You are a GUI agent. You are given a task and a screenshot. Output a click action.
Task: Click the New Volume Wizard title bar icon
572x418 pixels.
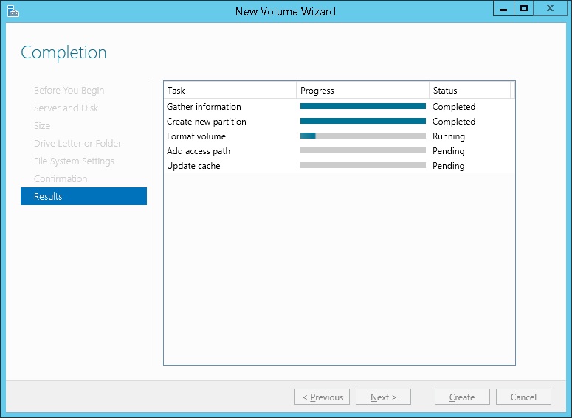pos(13,11)
